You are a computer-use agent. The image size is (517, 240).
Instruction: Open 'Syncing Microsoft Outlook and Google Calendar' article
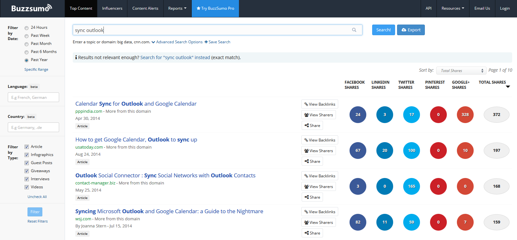[x=169, y=211]
